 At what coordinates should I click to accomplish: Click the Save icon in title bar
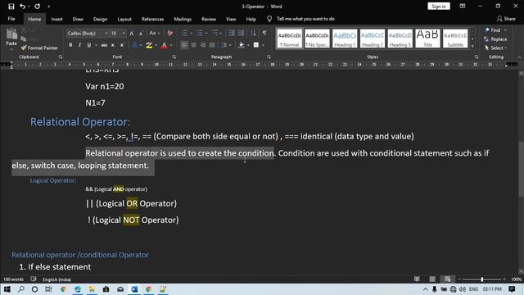click(x=11, y=7)
